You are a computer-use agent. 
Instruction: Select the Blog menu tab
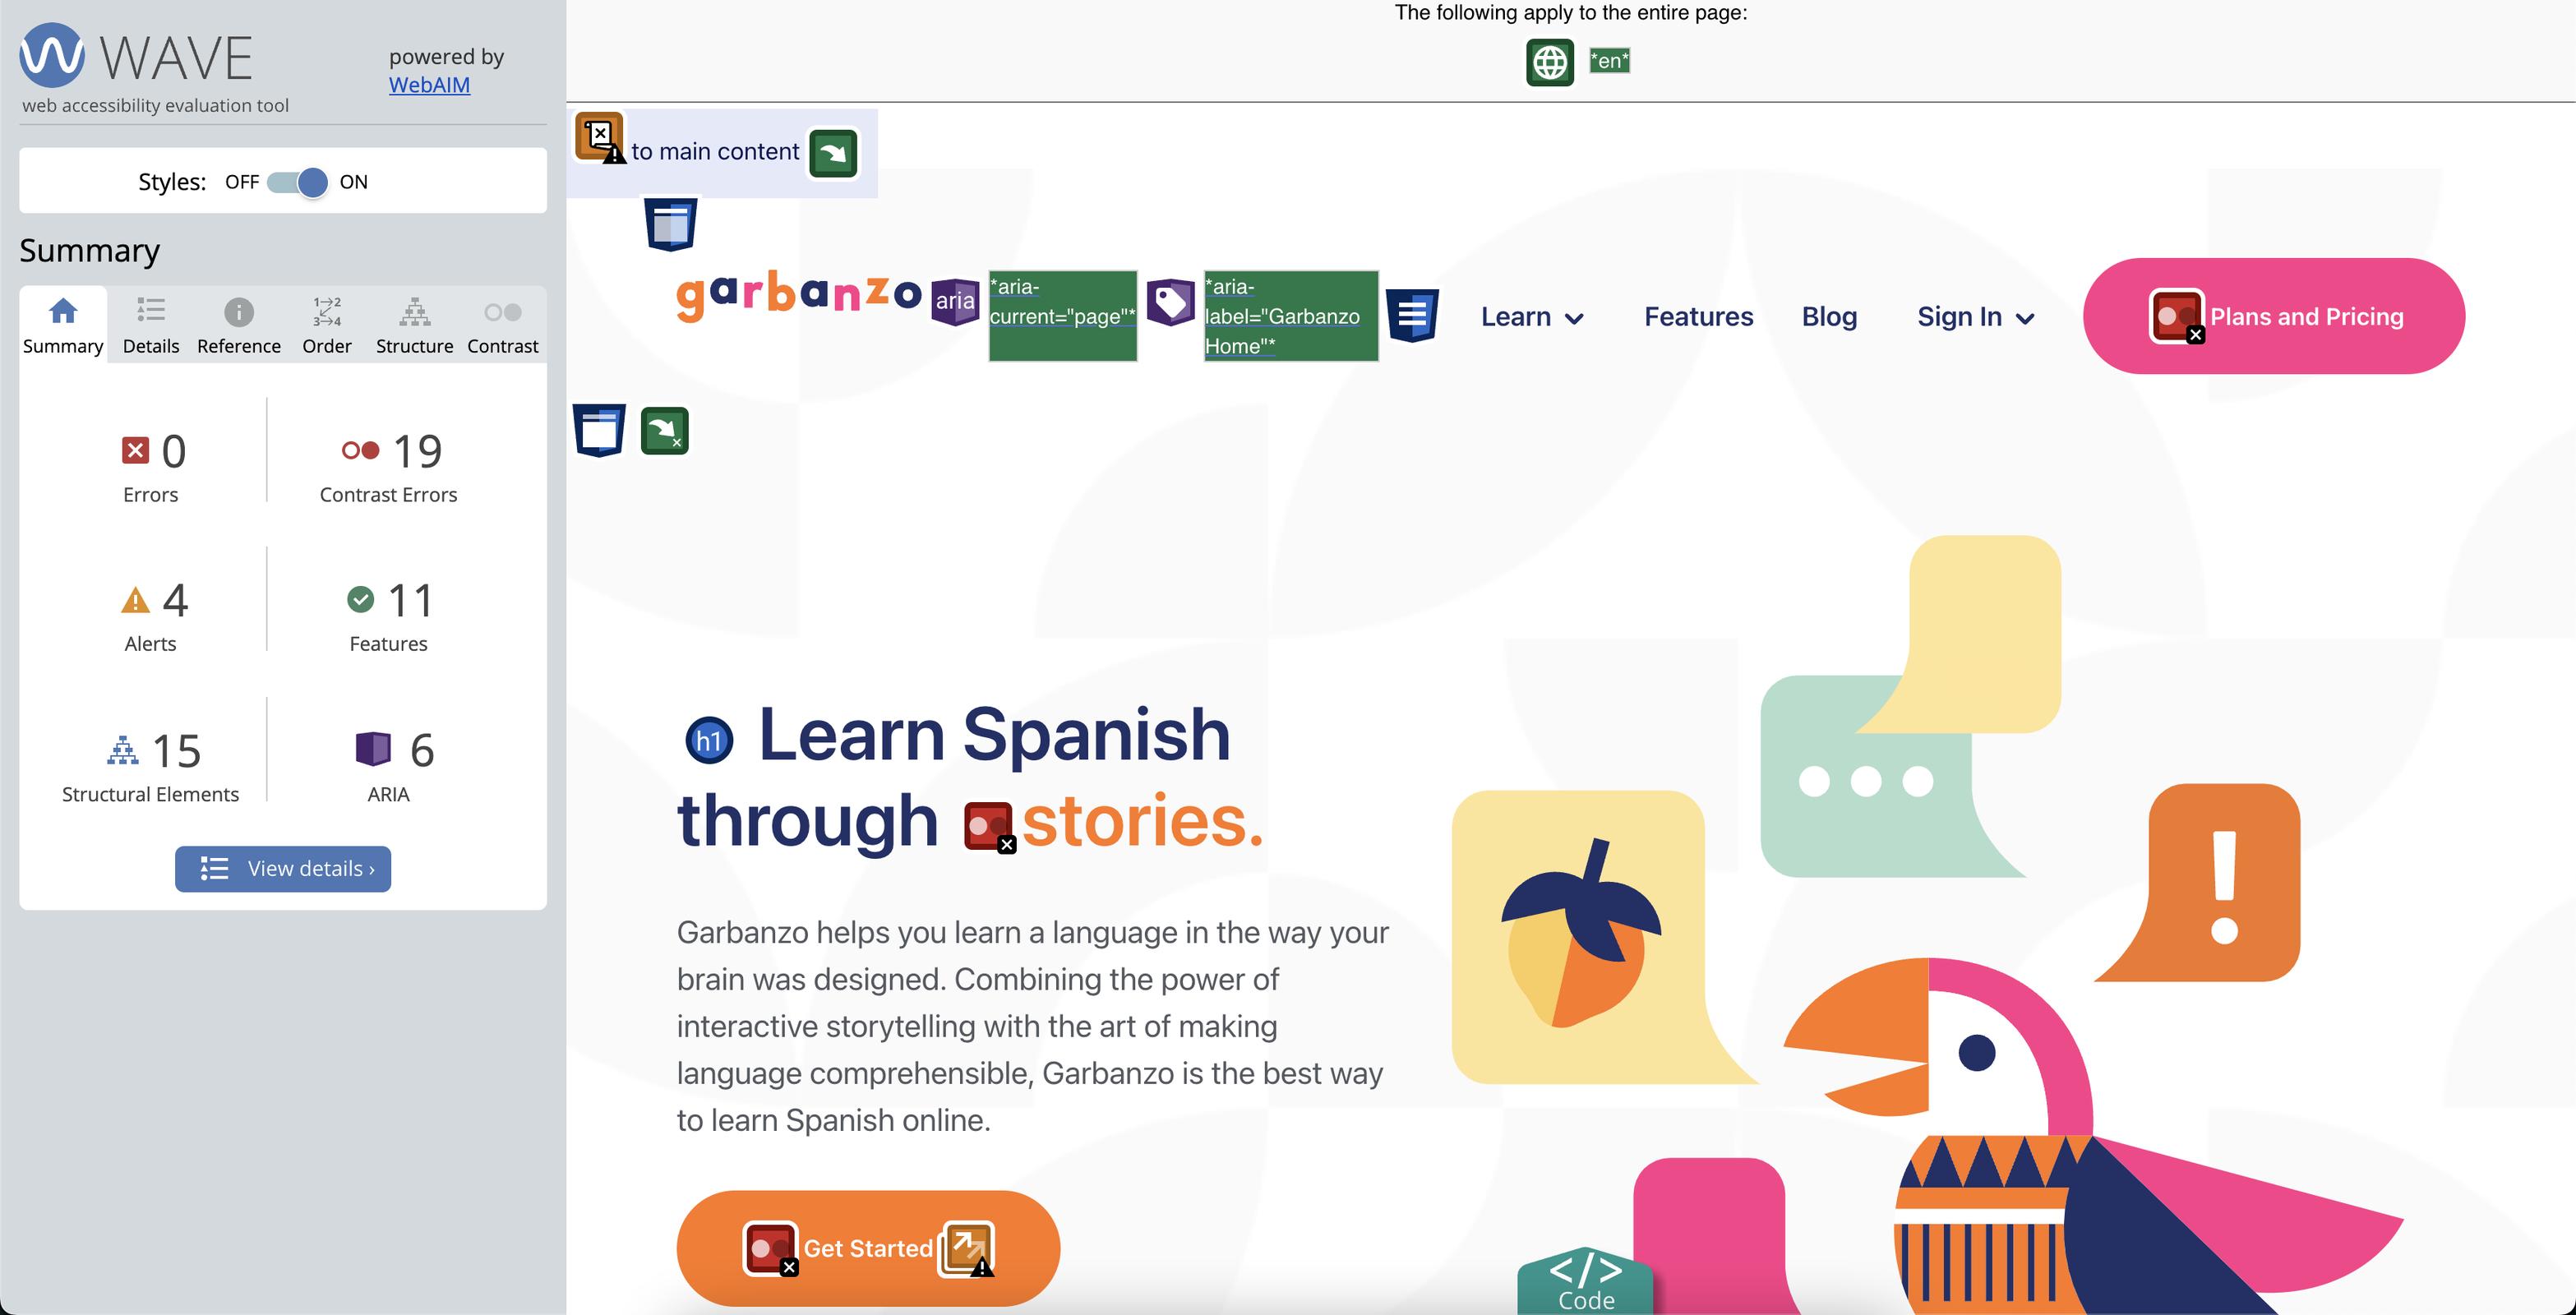pos(1830,316)
